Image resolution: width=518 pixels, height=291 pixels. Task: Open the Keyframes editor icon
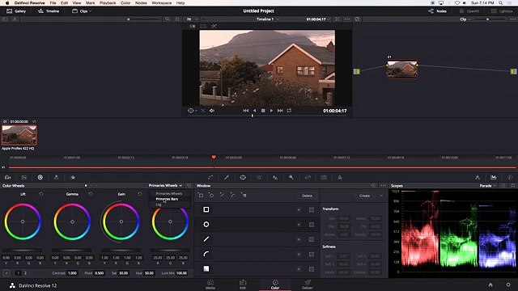478,178
